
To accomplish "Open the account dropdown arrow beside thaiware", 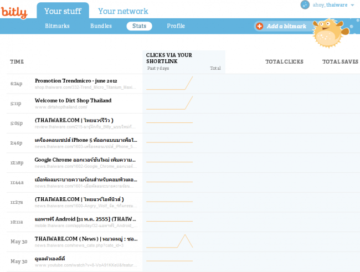I will 352,5.
